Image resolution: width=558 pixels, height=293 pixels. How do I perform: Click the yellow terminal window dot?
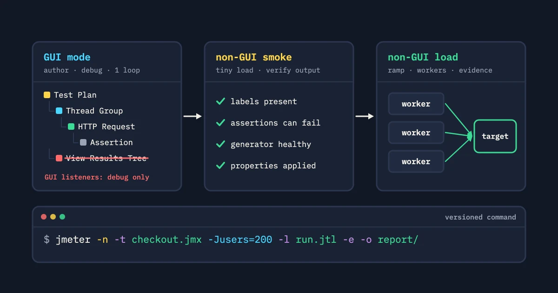point(53,217)
